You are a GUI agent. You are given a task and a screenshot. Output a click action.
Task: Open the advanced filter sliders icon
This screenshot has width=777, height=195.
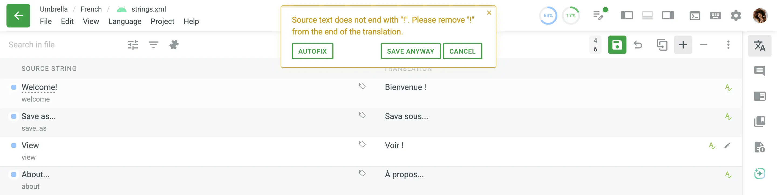pyautogui.click(x=132, y=44)
